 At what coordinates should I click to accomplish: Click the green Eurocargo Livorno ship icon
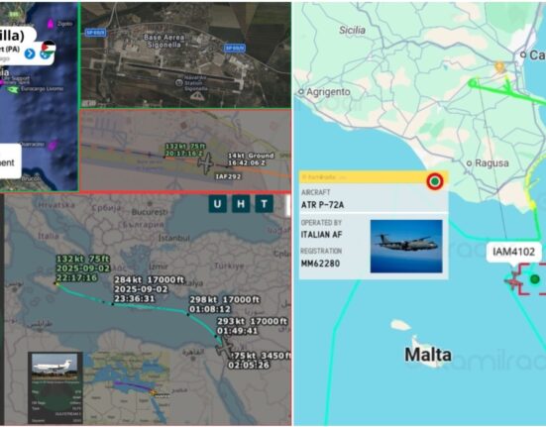[x=13, y=90]
